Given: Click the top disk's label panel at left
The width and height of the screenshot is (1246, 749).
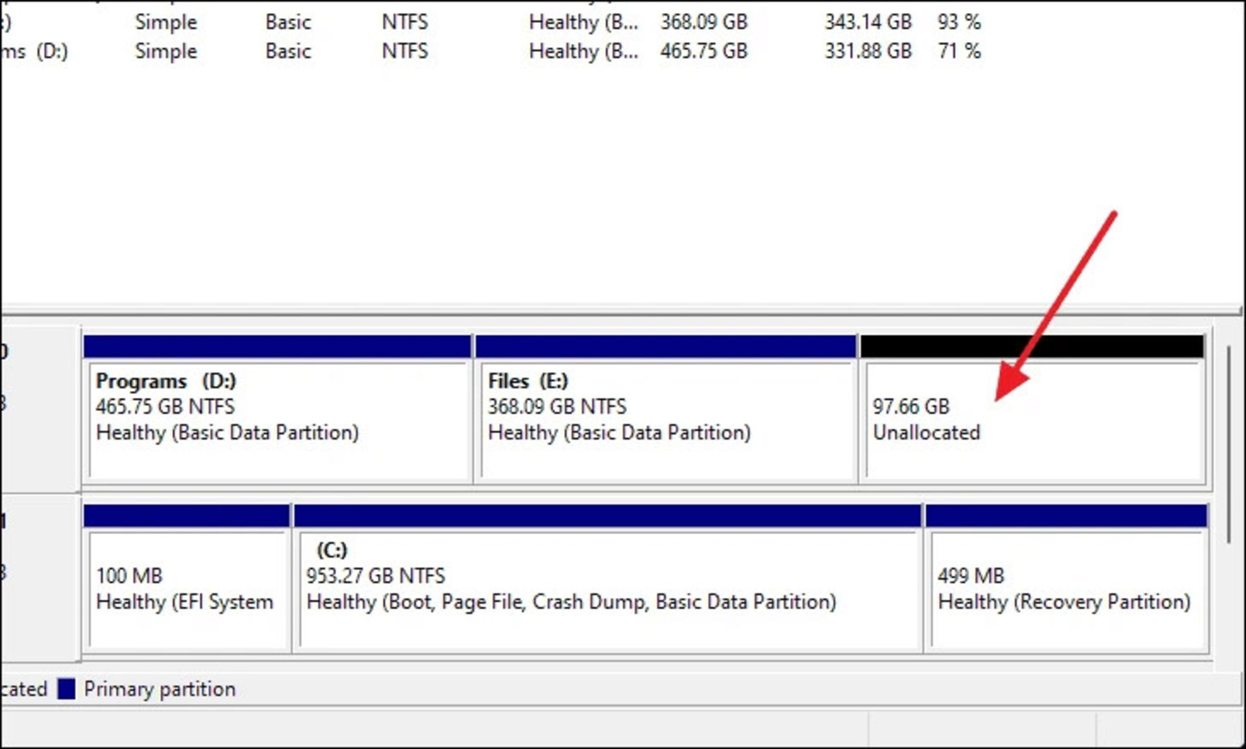Looking at the screenshot, I should [x=39, y=409].
